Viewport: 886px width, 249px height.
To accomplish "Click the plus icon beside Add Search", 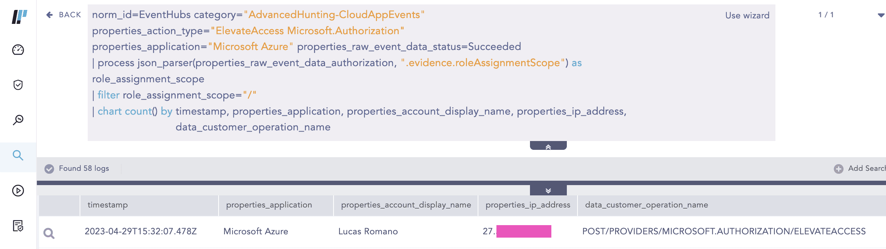I will (838, 169).
